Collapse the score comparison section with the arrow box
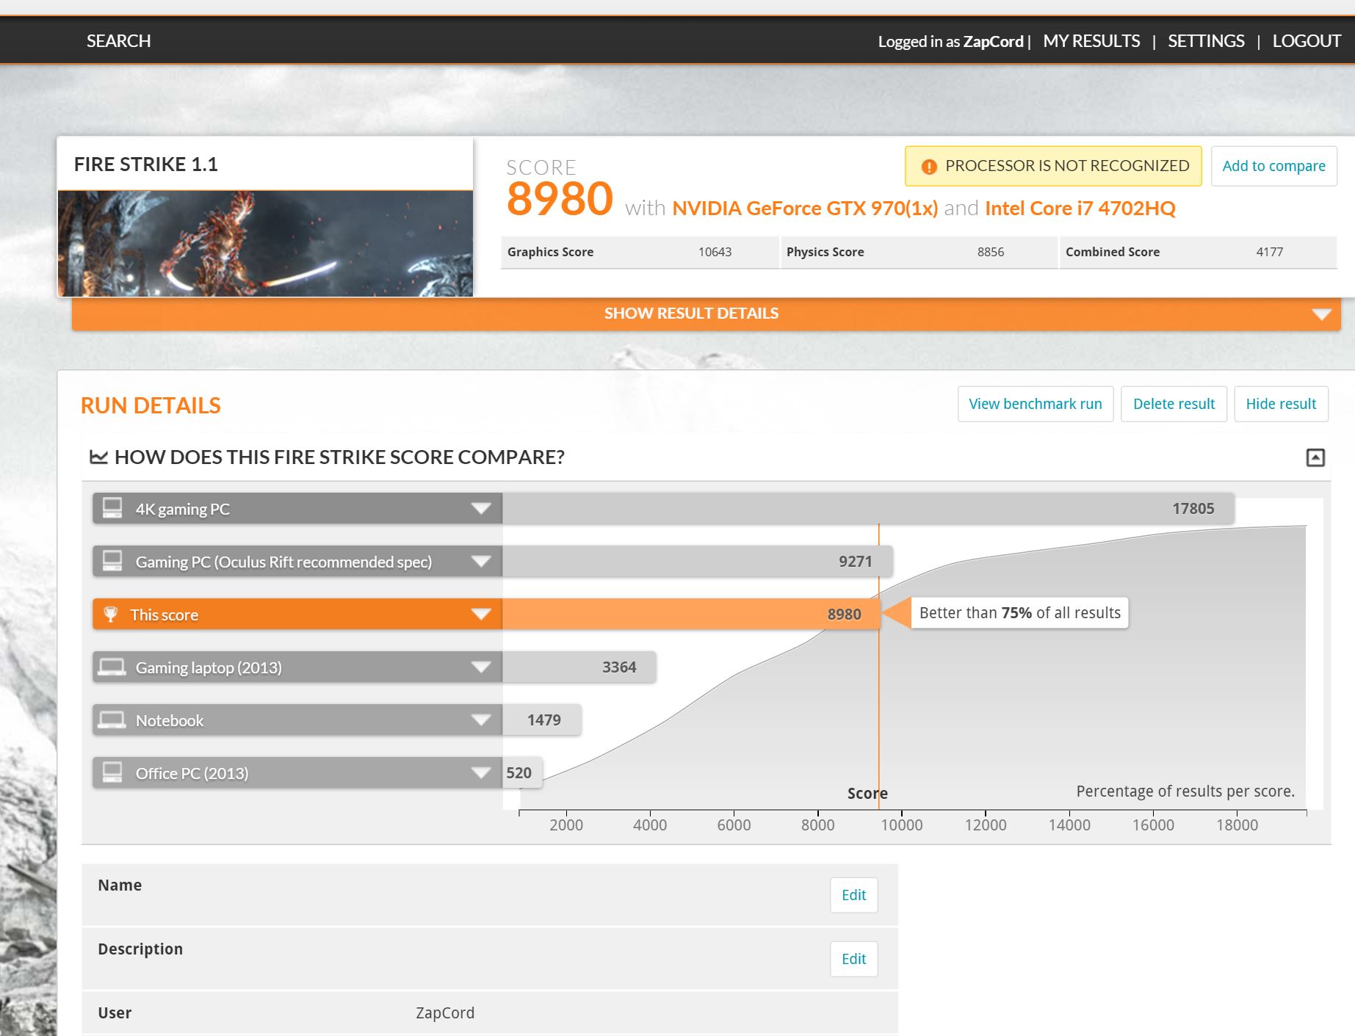The width and height of the screenshot is (1355, 1036). click(x=1315, y=457)
